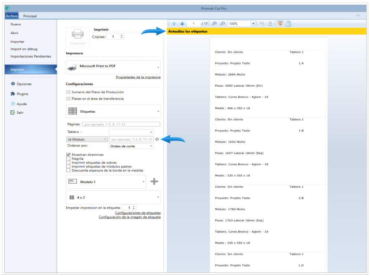Select Abrir in the file menu

point(14,33)
